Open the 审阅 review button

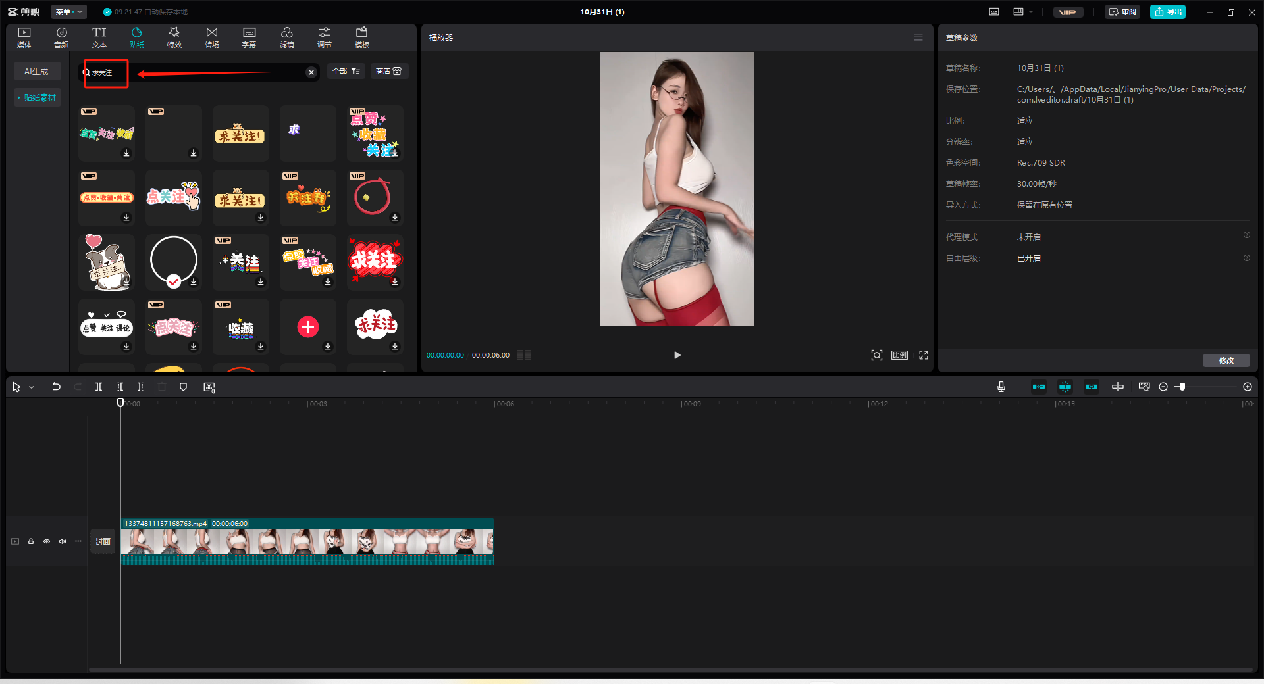coord(1122,12)
